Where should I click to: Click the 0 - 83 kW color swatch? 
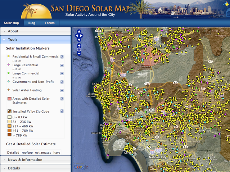[x=9, y=117]
